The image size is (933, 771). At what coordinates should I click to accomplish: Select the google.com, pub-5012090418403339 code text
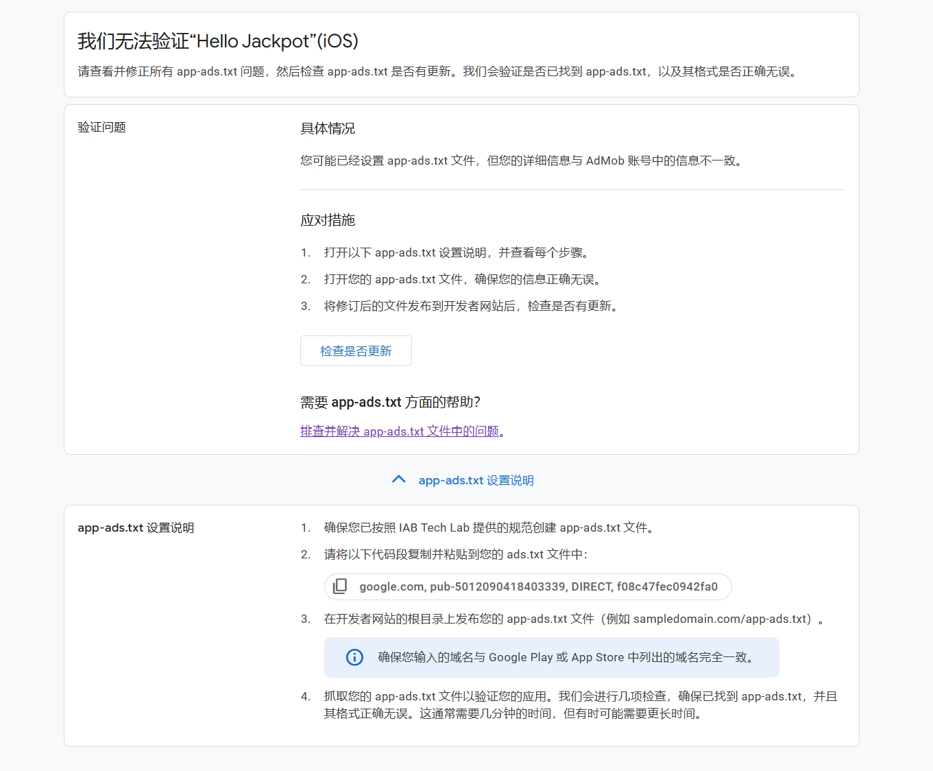(x=538, y=586)
